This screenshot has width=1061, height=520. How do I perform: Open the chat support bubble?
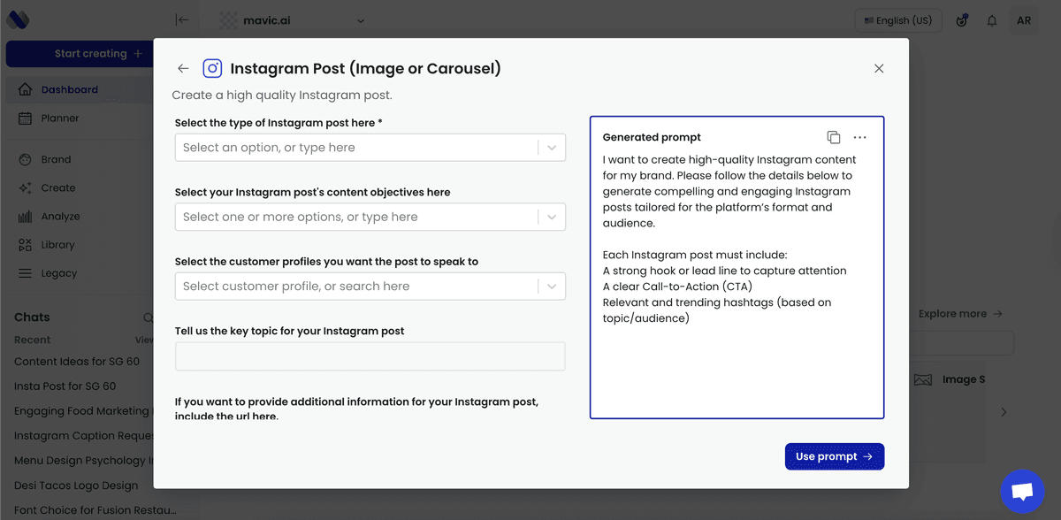pyautogui.click(x=1022, y=493)
